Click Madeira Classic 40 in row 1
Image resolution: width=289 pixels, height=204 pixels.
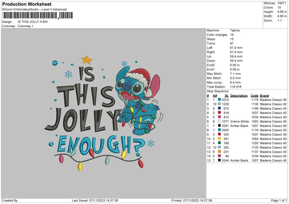(273, 100)
